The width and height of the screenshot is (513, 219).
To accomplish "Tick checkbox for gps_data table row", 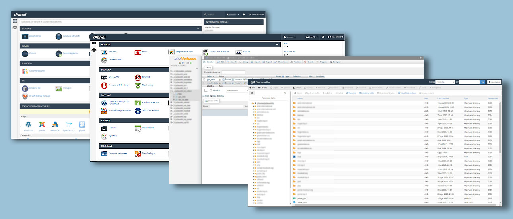I will 204,79.
